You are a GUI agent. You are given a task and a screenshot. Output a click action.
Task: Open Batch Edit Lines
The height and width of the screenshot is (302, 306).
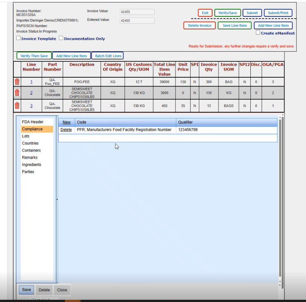click(x=108, y=56)
